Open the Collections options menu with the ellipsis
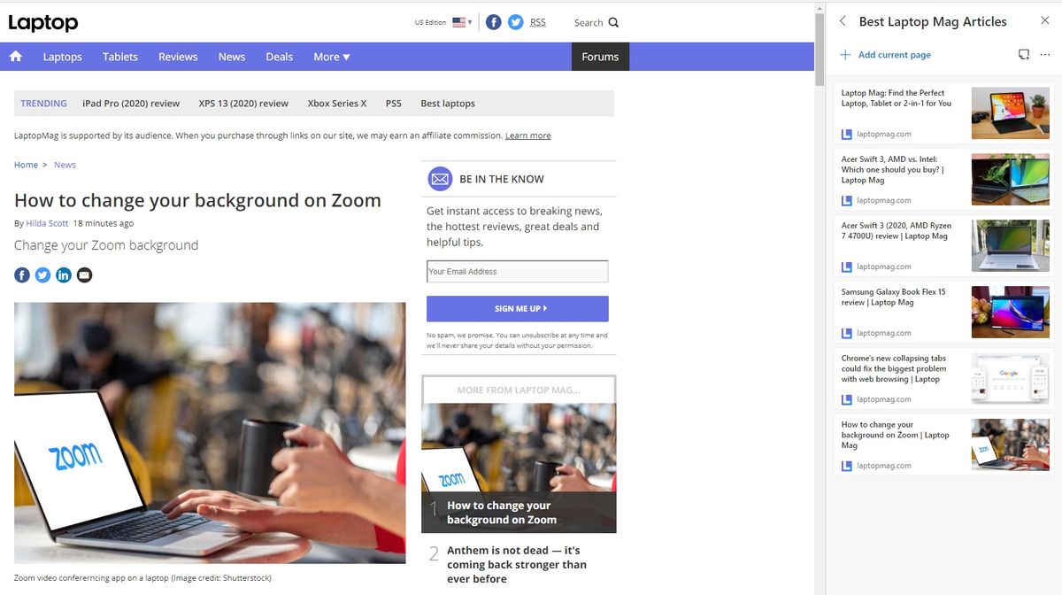The width and height of the screenshot is (1062, 595). pos(1046,54)
